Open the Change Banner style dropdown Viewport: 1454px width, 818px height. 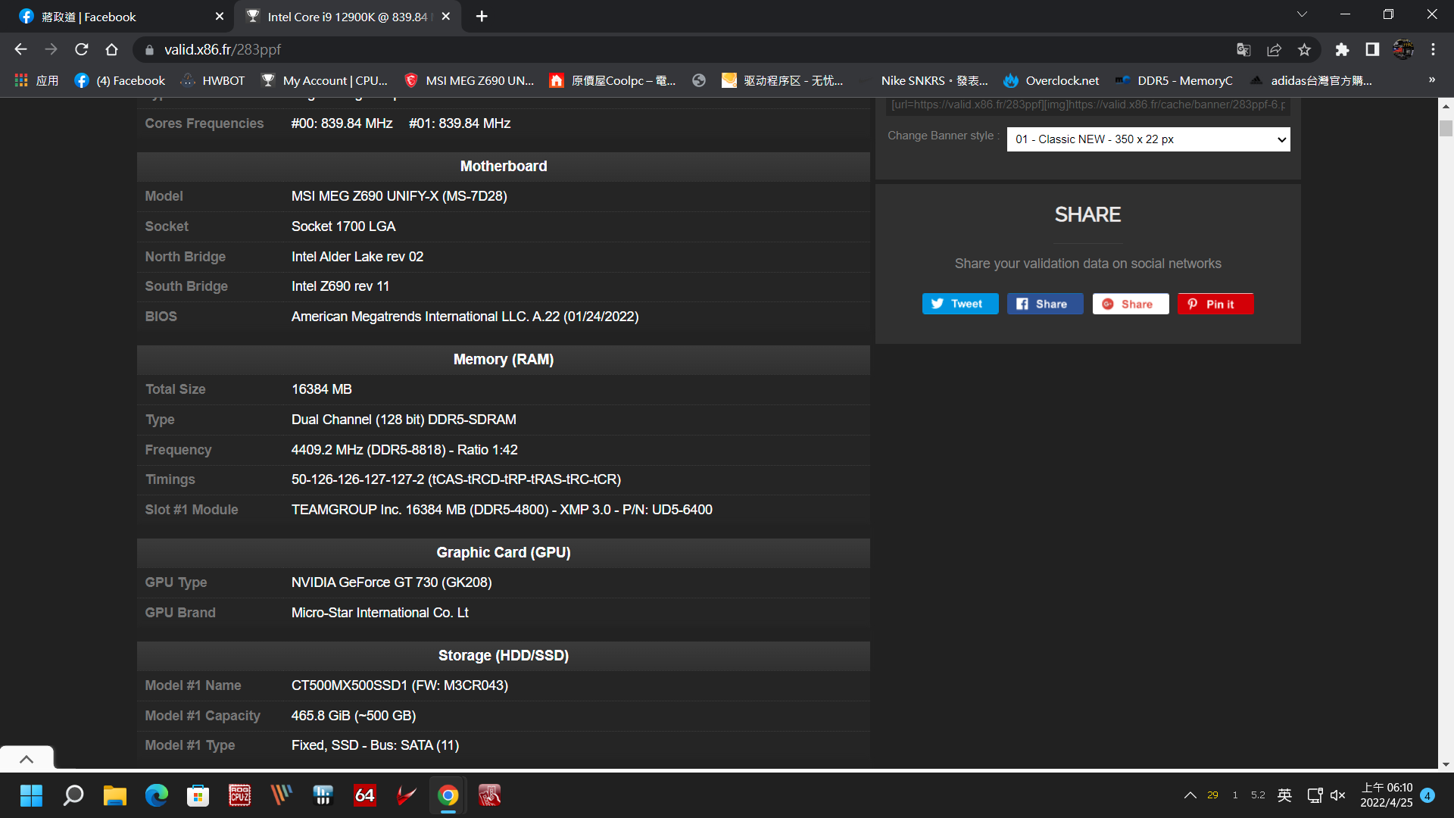[1148, 139]
